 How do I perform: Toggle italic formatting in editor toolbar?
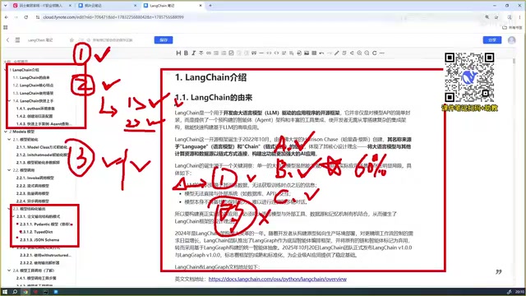(194, 53)
